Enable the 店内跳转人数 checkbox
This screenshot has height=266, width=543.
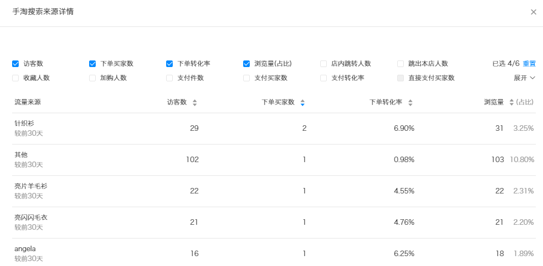coord(323,64)
